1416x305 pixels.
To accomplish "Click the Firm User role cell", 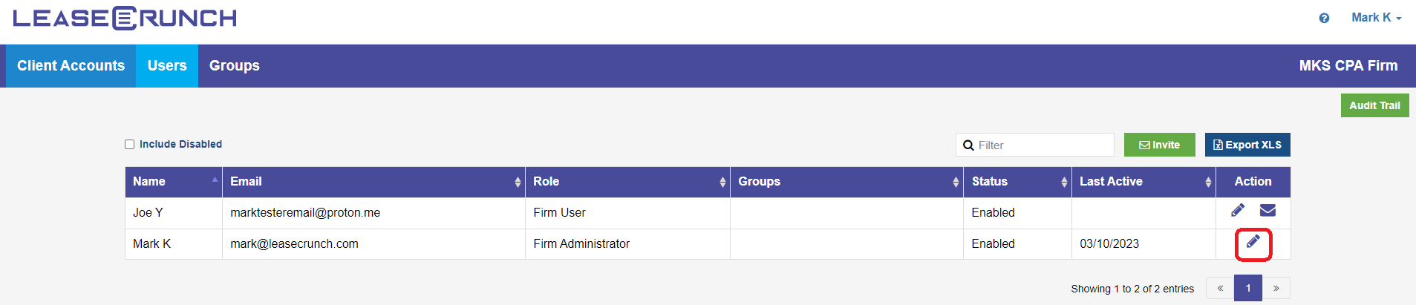I will click(627, 213).
